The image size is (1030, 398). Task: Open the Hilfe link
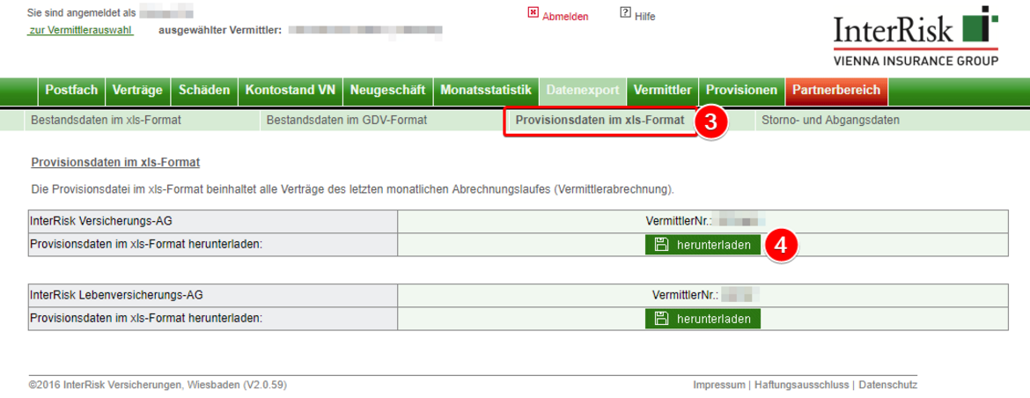(x=645, y=17)
